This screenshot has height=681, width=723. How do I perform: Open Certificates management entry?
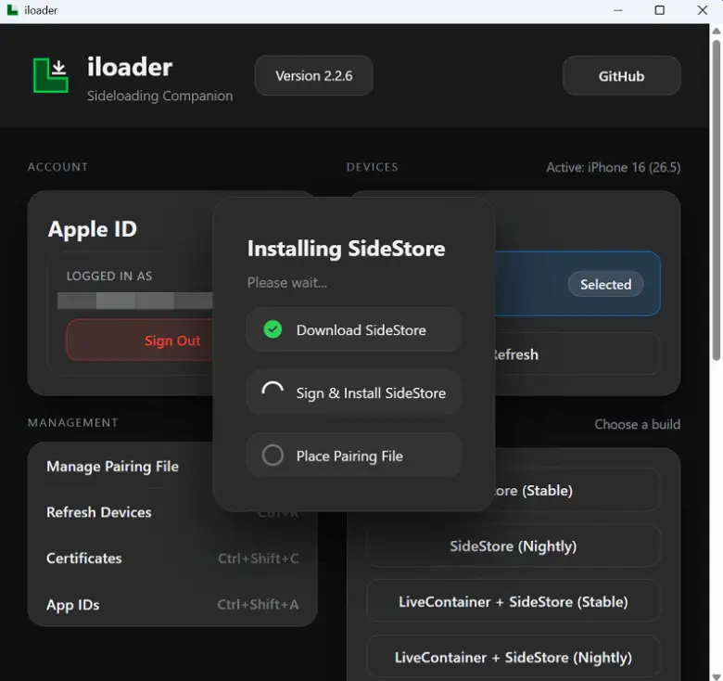[172, 559]
